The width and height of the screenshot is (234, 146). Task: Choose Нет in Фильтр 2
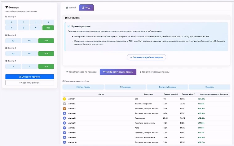tap(30, 41)
